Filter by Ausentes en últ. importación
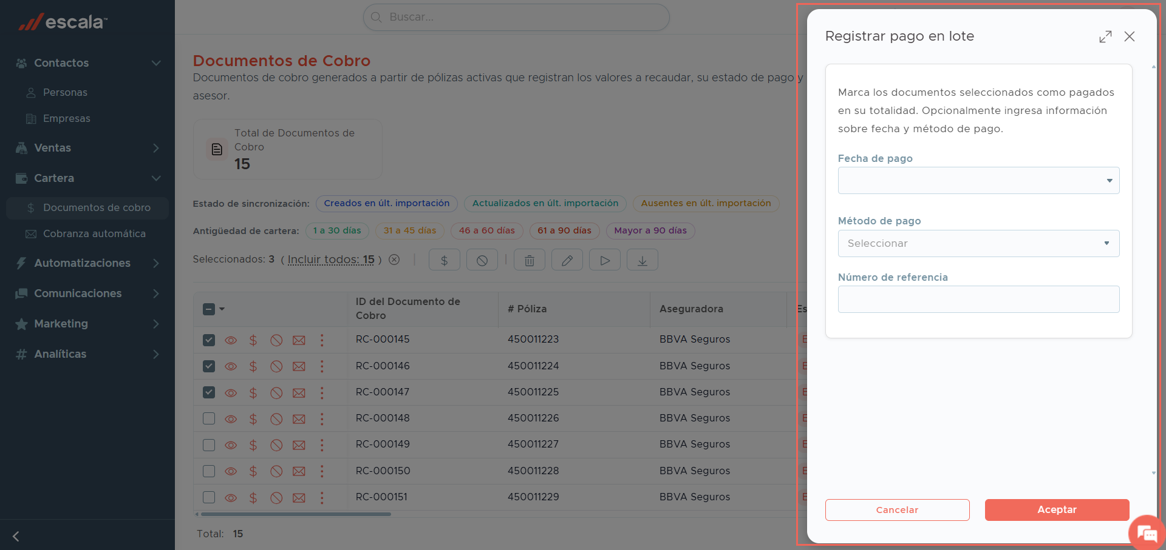The image size is (1166, 550). pyautogui.click(x=706, y=203)
